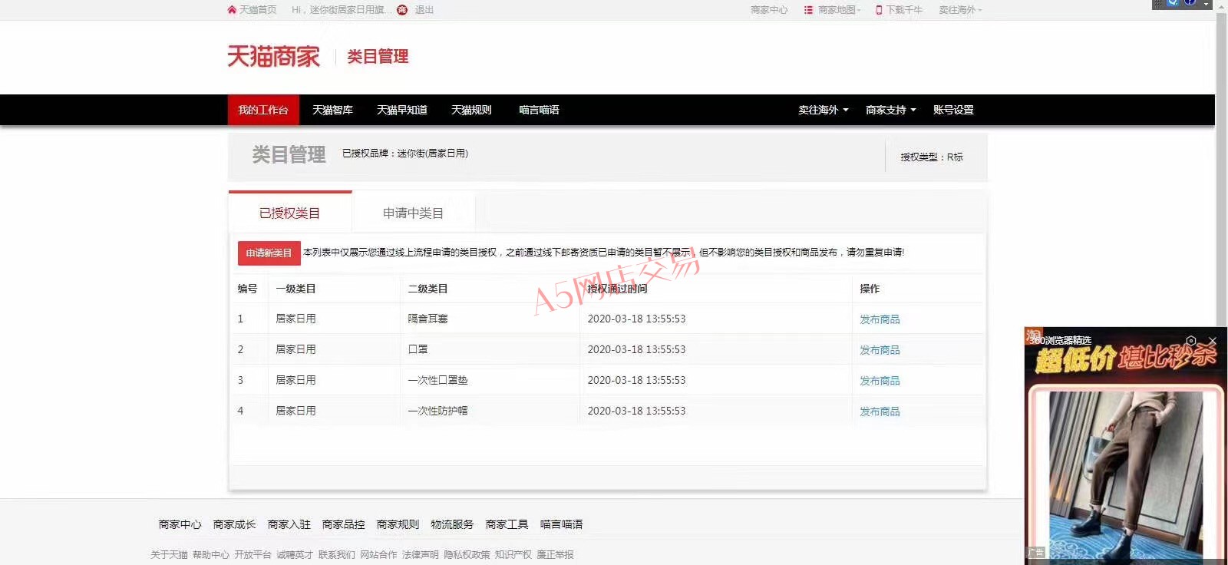Click the 超低价堪比秒杀 ad banner
The width and height of the screenshot is (1228, 565).
coord(1125,358)
